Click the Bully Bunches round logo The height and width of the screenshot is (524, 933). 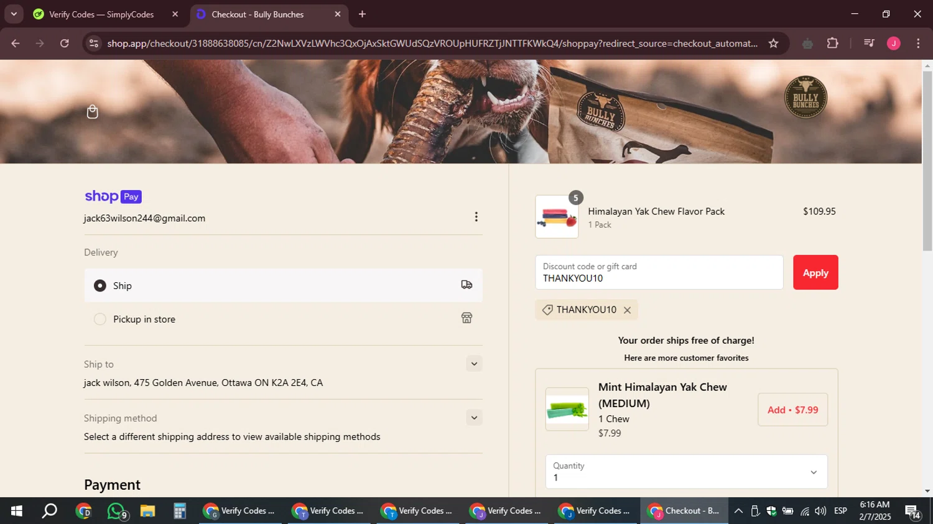point(805,98)
